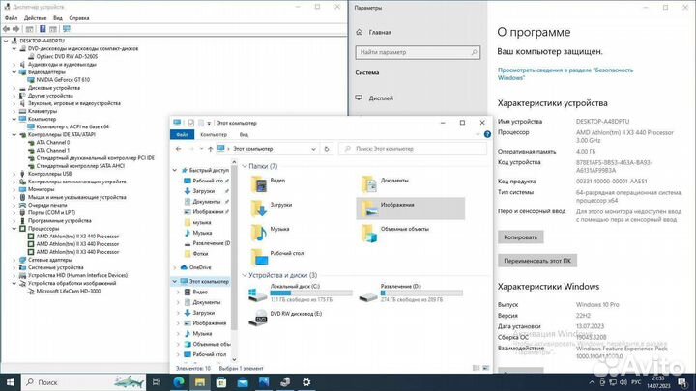Open the system tray hidden icons arrow
Viewport: 696px width, 391px height.
pos(592,382)
